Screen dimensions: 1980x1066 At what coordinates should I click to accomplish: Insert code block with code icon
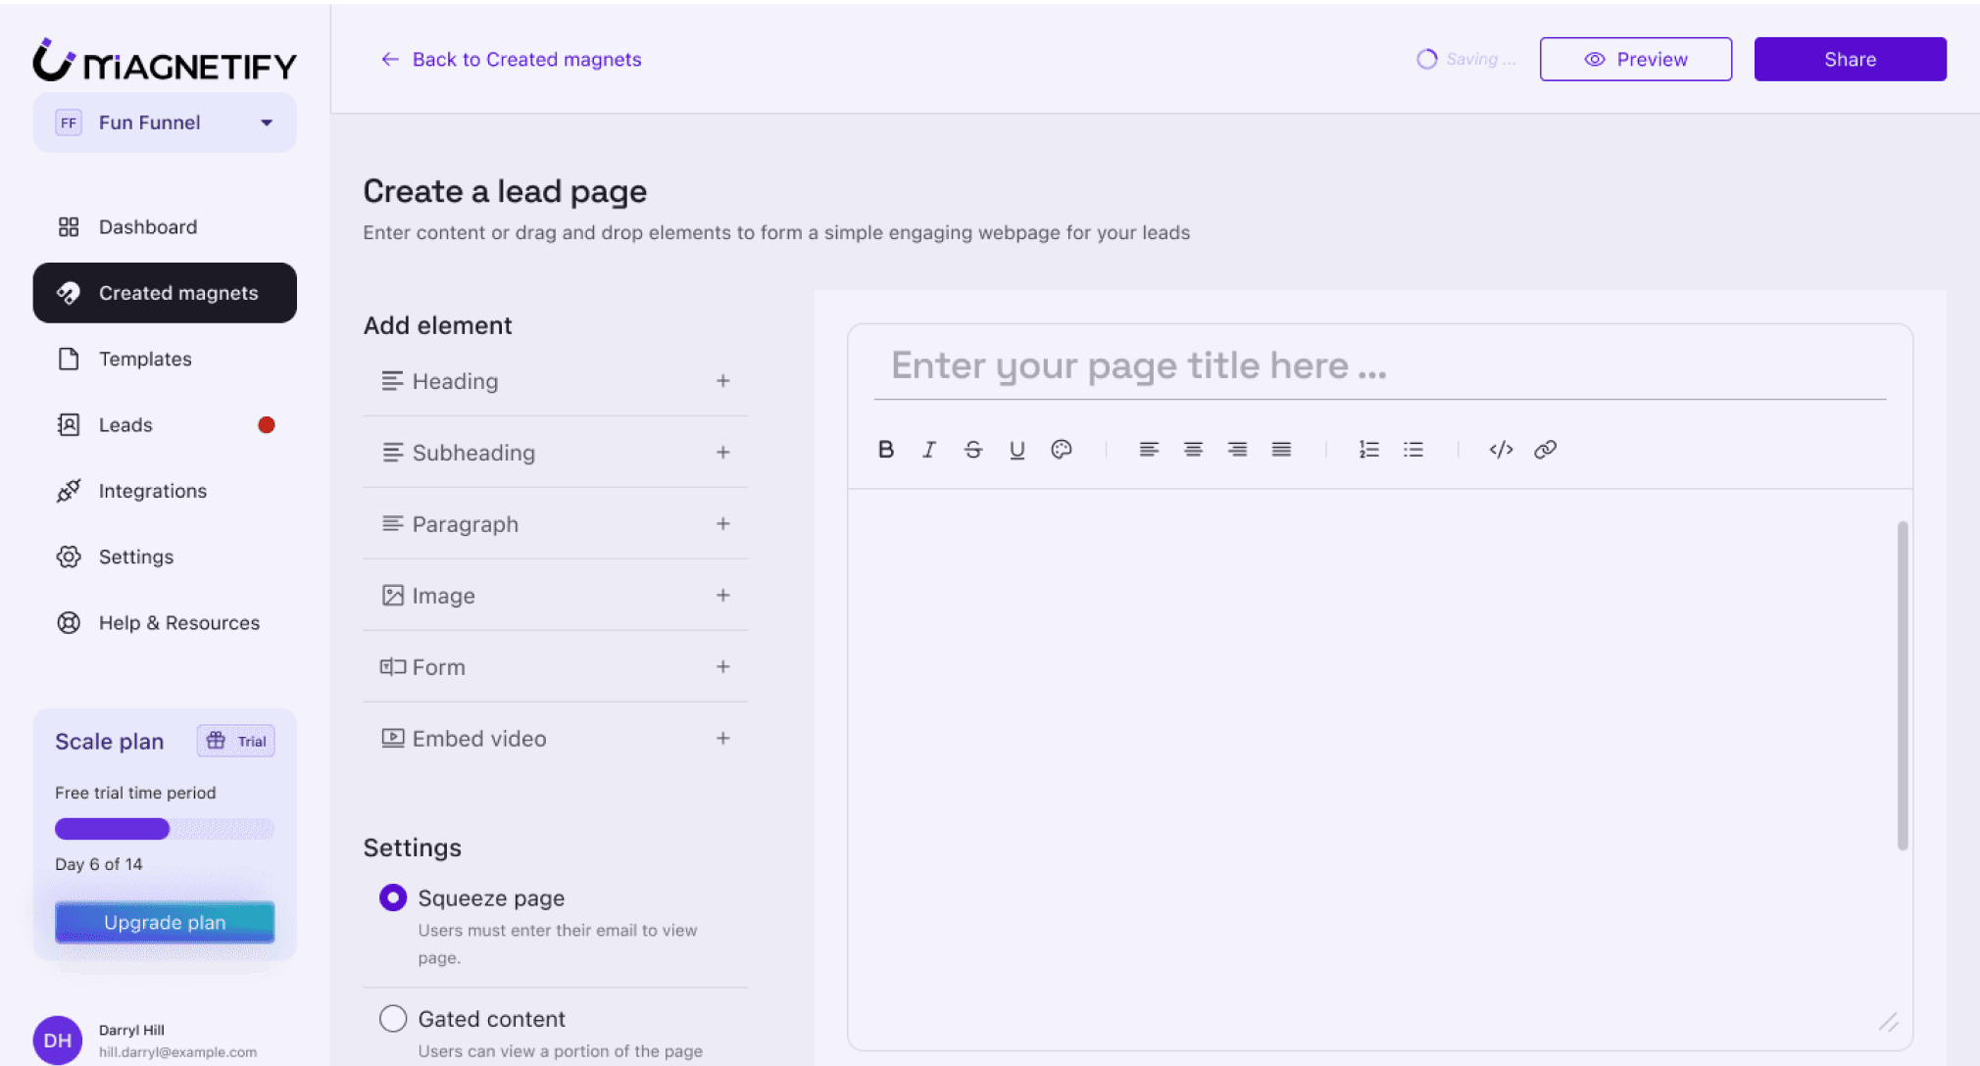1501,449
